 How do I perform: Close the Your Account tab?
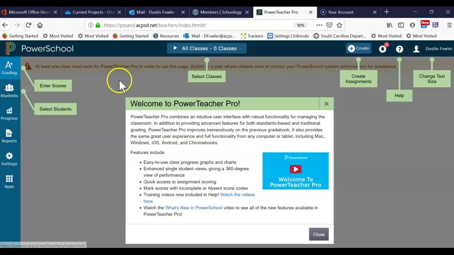coord(375,12)
